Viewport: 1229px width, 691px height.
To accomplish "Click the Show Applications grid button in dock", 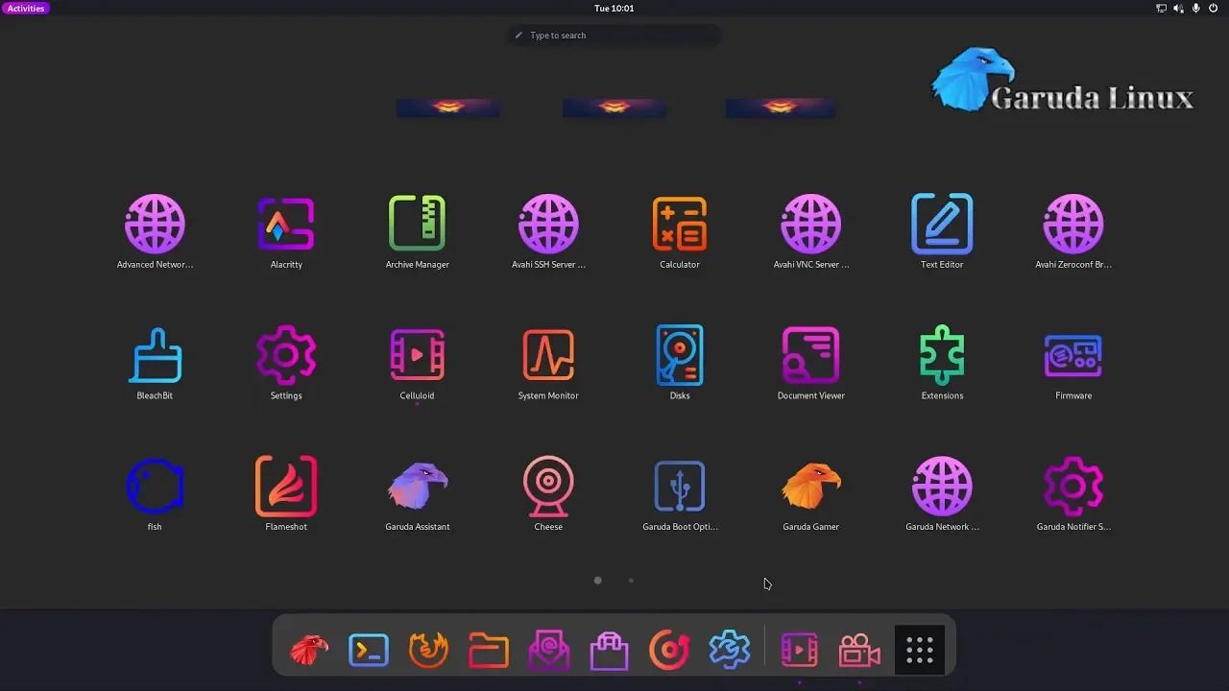I will click(x=920, y=651).
